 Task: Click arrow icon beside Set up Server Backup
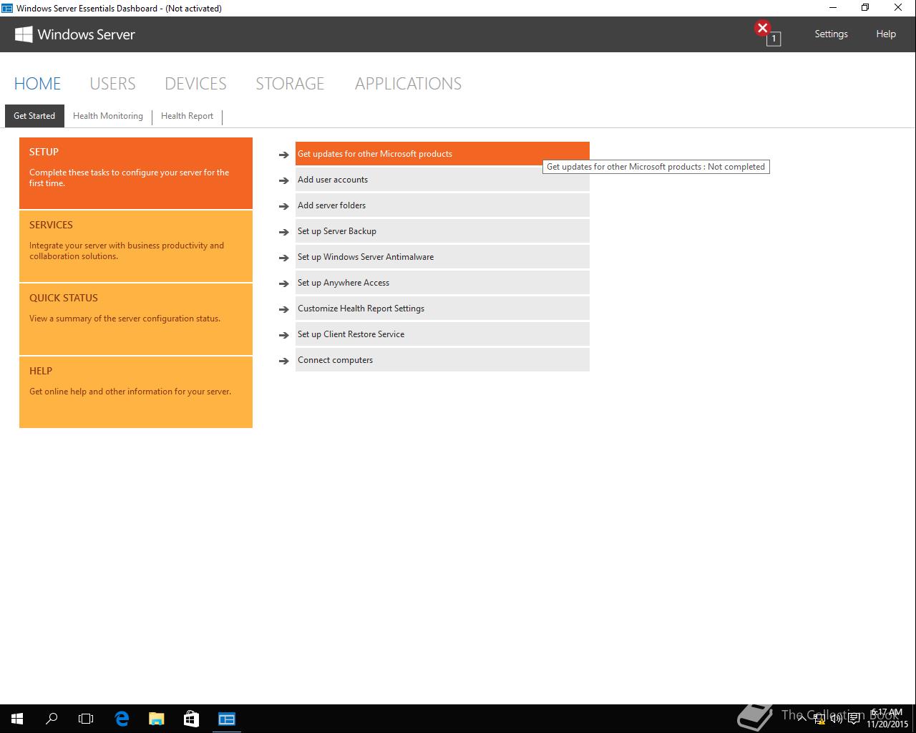pyautogui.click(x=284, y=232)
